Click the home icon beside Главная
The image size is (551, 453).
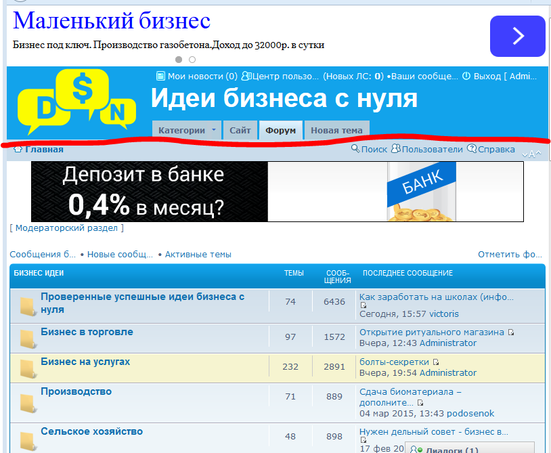tap(18, 149)
